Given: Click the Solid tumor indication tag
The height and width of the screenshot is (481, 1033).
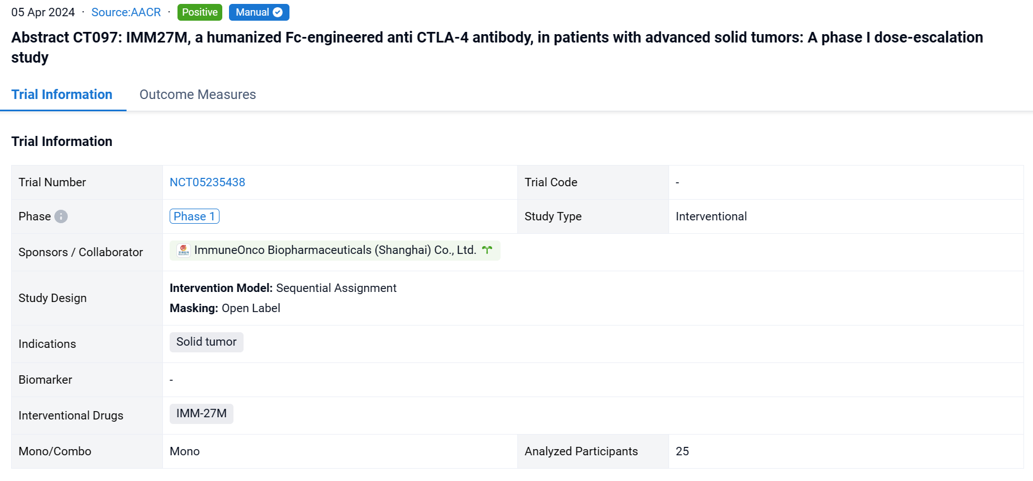Looking at the screenshot, I should (206, 342).
